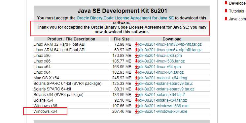The width and height of the screenshot is (246, 123).
Task: Select the Windows x64 product row label
Action: (x=45, y=111)
